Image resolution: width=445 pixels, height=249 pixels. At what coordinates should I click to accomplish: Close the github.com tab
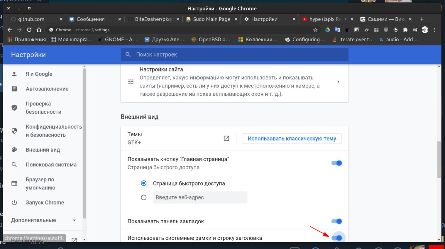click(x=61, y=19)
